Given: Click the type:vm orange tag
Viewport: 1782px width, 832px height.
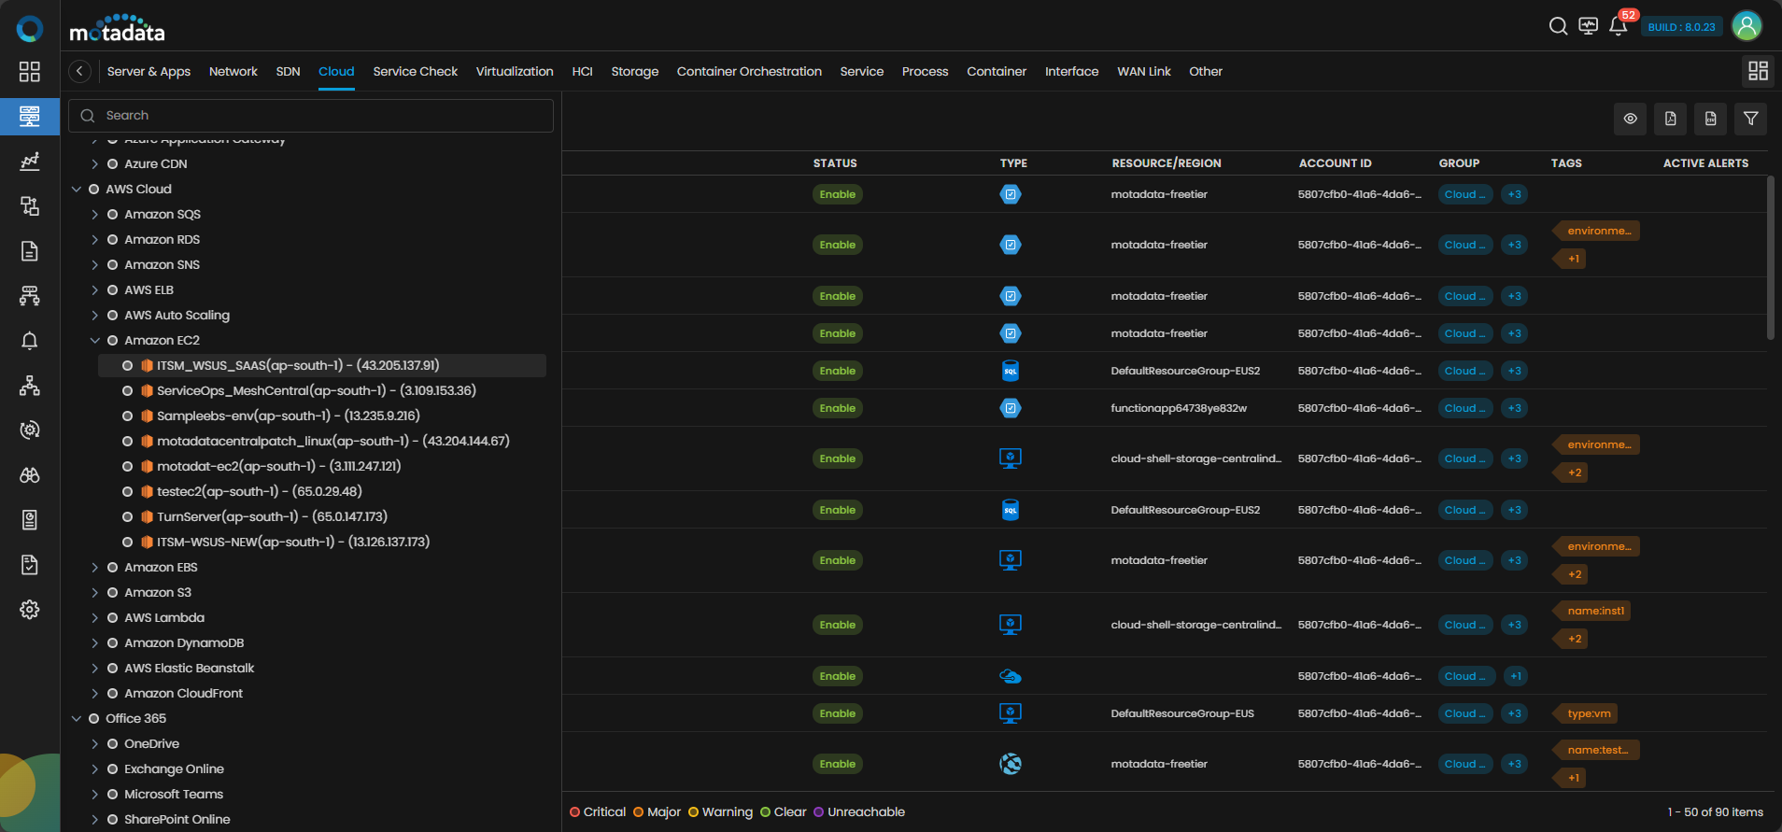Looking at the screenshot, I should pos(1589,713).
